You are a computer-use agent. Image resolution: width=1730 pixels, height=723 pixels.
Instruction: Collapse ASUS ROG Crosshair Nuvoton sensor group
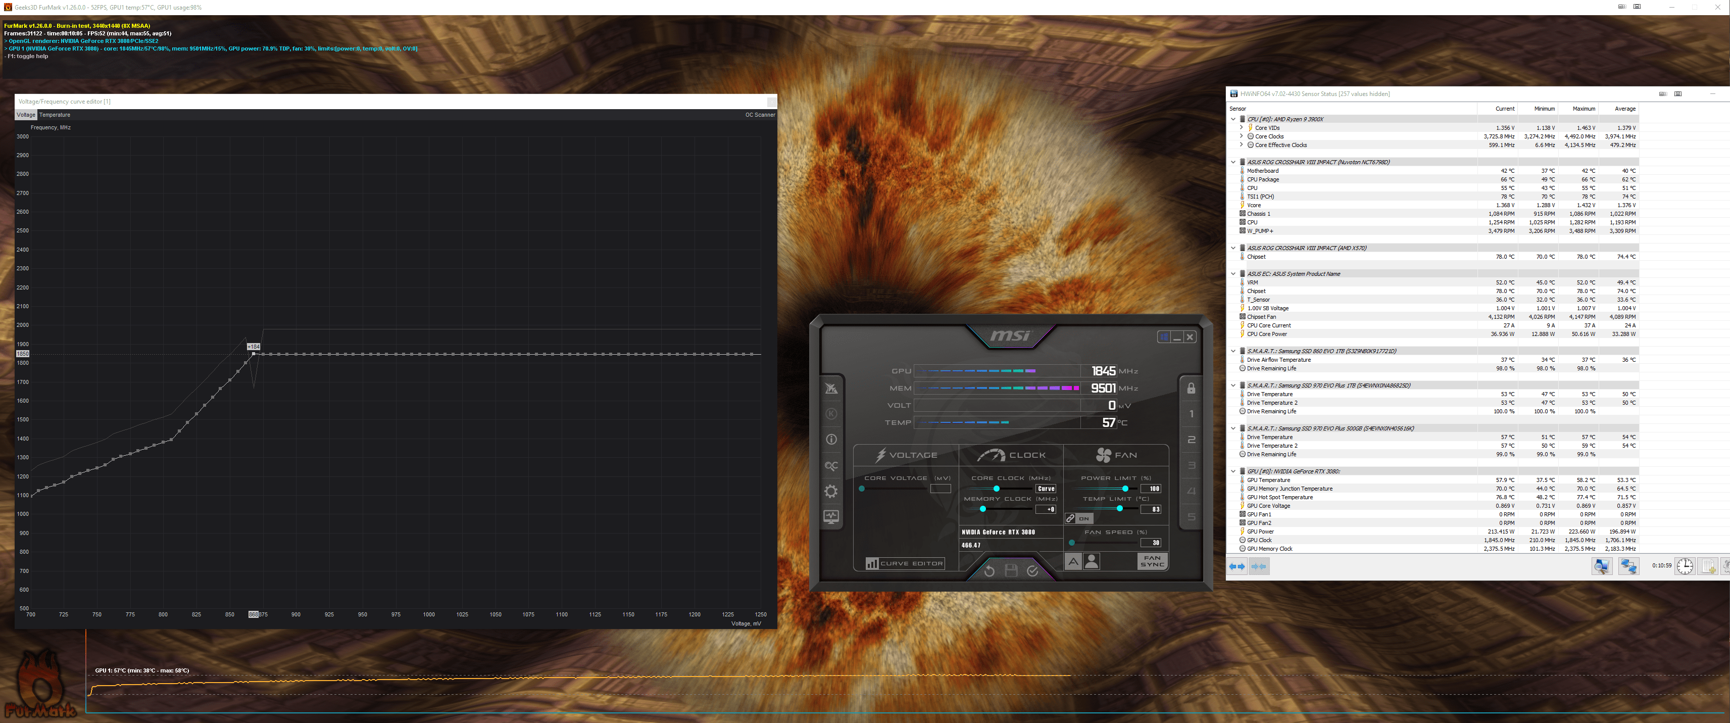(1233, 162)
